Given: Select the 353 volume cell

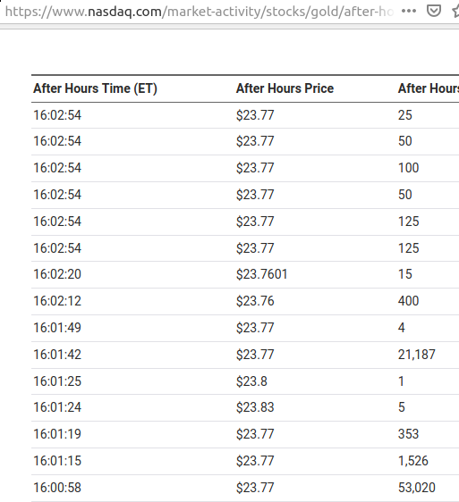Looking at the screenshot, I should (x=408, y=434).
